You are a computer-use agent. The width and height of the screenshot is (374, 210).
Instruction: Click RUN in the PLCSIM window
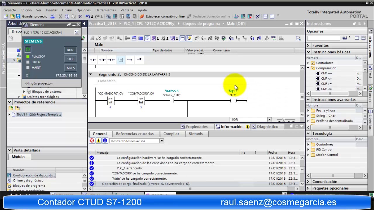tap(70, 50)
